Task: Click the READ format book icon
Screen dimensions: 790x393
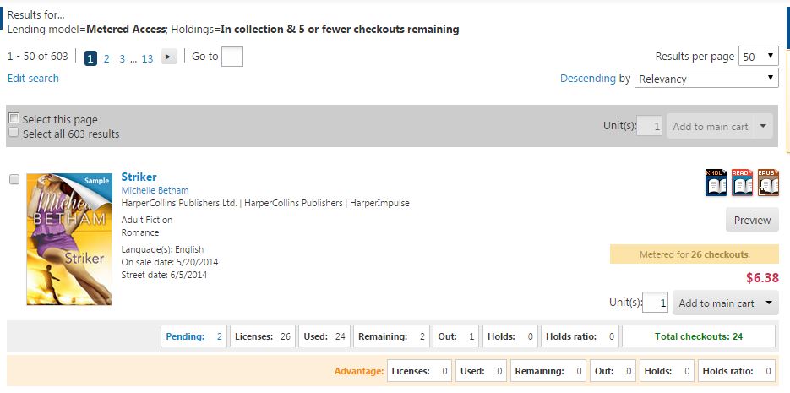Action: (742, 183)
